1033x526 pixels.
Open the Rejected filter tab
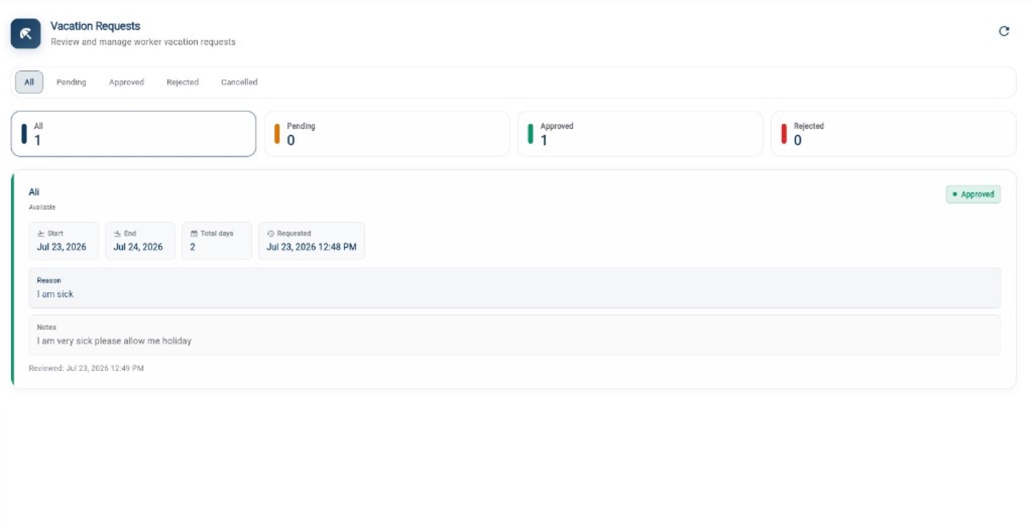(183, 82)
